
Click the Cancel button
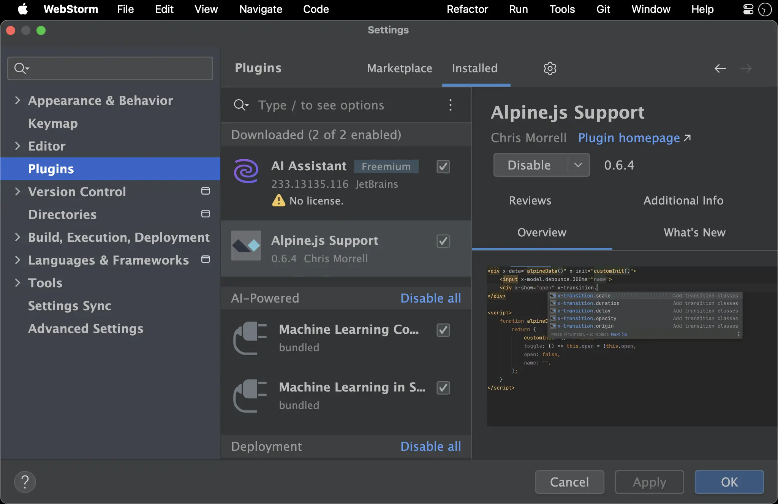pos(569,482)
